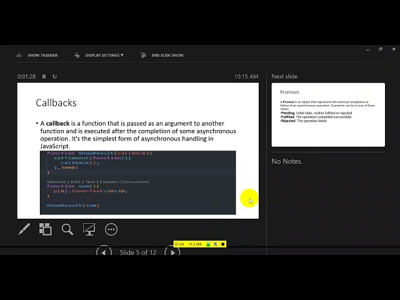Restore down the presenter view window
Viewport: 400px width, 300px height.
coord(381,49)
